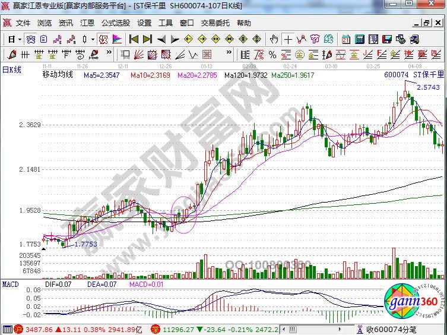Click the 日K线 chart label
Viewport: 447px width, 335px height.
tap(12, 70)
